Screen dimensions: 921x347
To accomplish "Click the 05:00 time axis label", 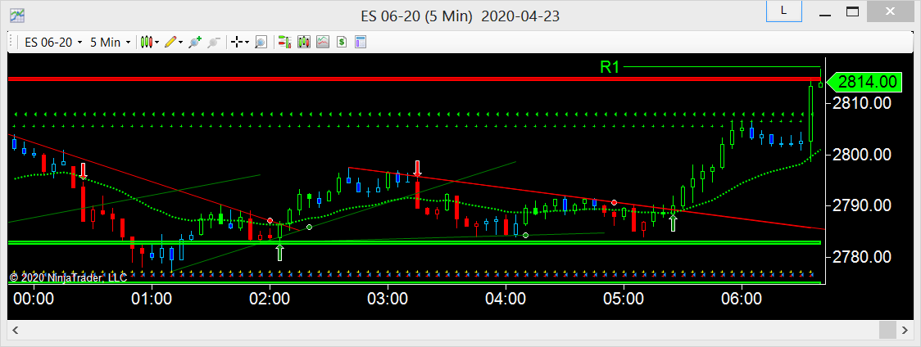I will [624, 298].
